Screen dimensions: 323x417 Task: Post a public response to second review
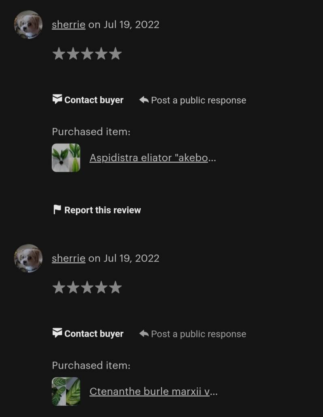click(x=198, y=334)
